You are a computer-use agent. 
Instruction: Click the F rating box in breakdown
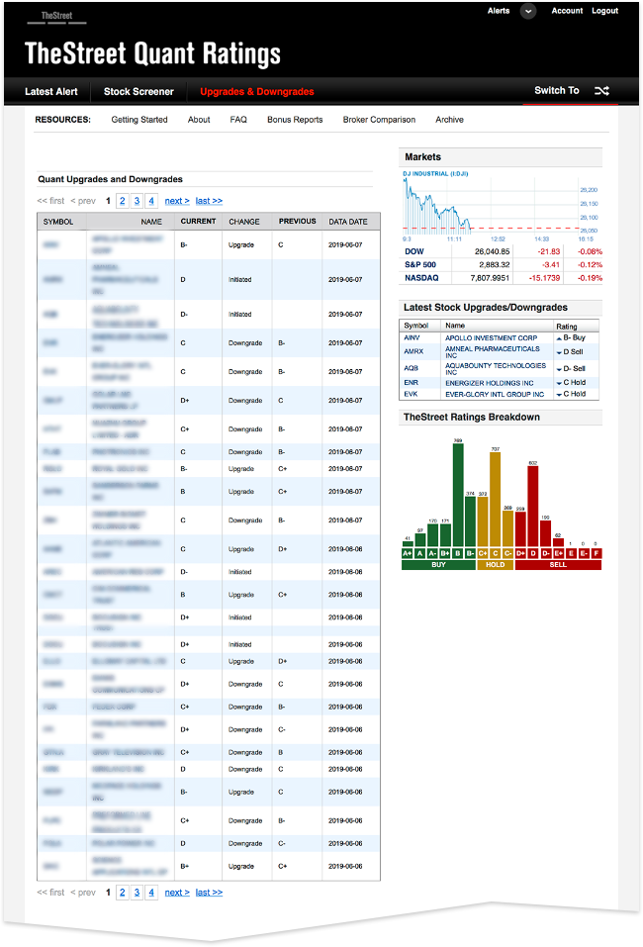coord(597,553)
